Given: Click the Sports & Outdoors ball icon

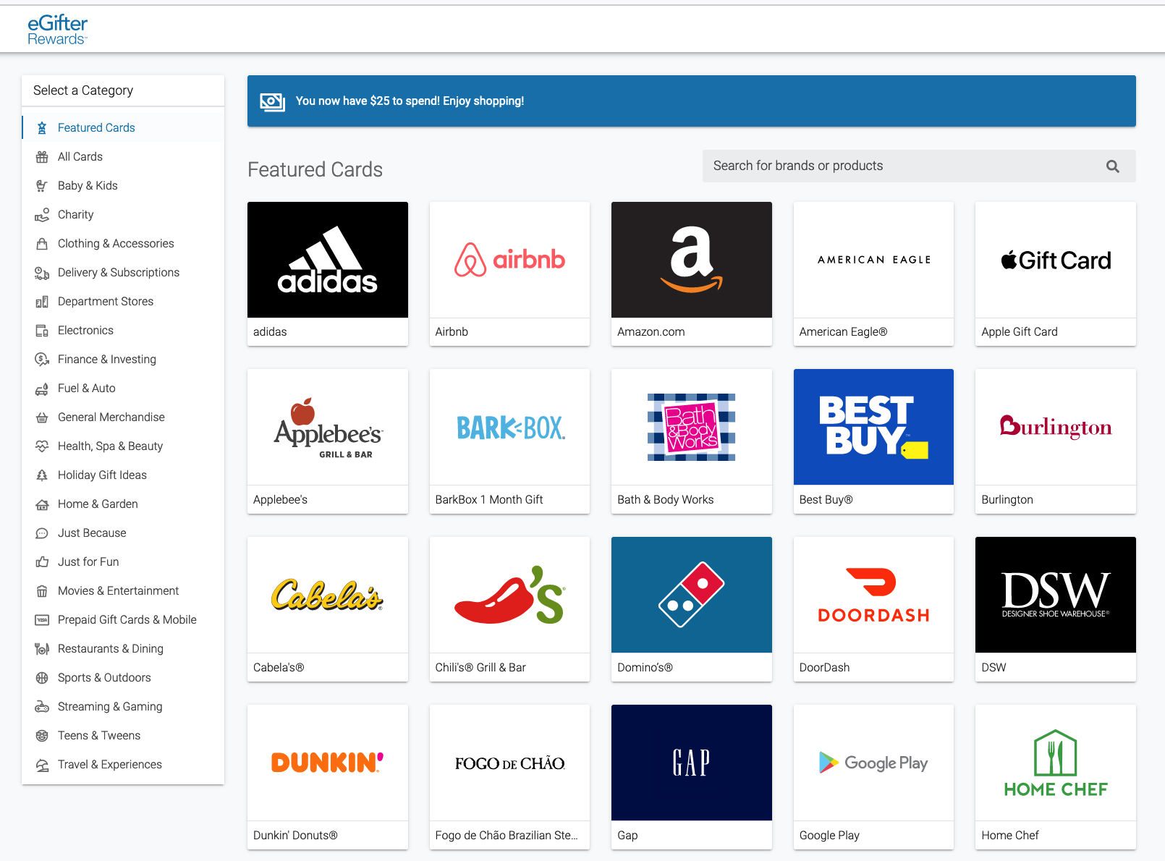Looking at the screenshot, I should click(x=42, y=678).
